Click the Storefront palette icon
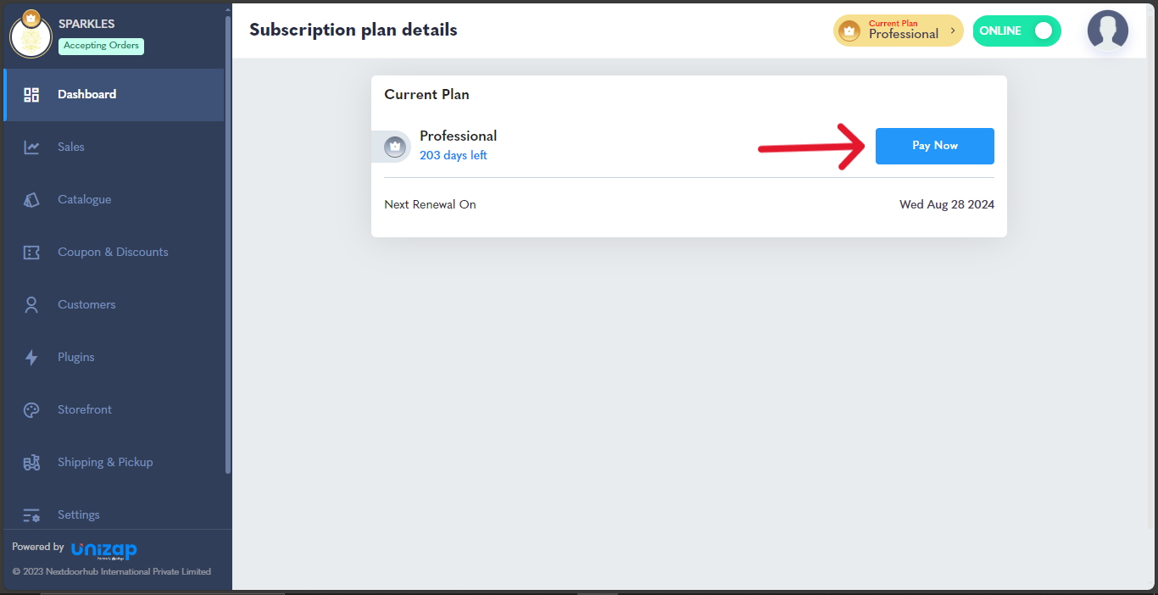This screenshot has height=595, width=1158. point(31,410)
